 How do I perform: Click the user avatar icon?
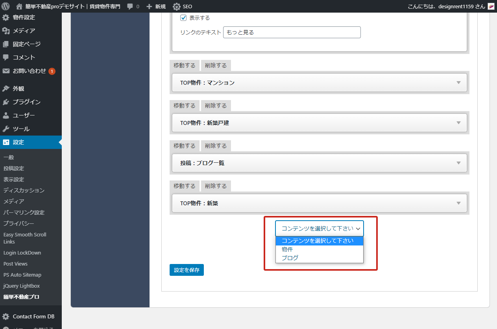tap(491, 6)
